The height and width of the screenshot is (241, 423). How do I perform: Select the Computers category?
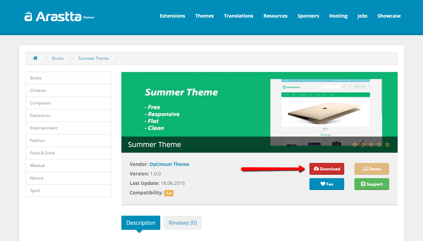coord(68,103)
